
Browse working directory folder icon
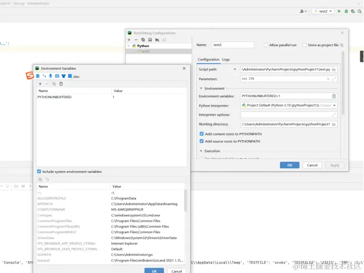click(x=334, y=124)
